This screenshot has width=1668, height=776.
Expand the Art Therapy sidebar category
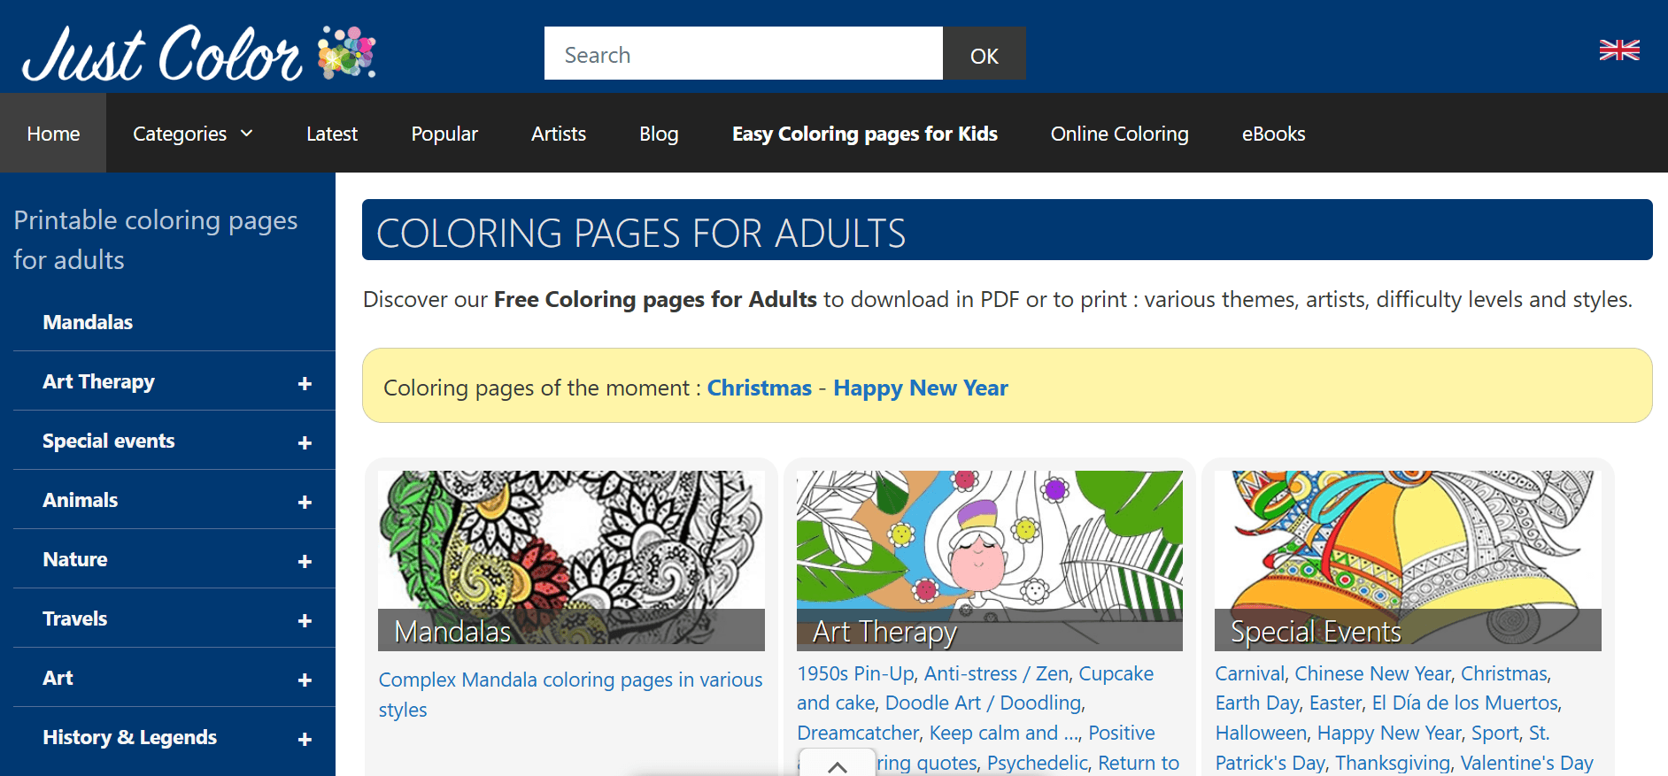point(305,381)
